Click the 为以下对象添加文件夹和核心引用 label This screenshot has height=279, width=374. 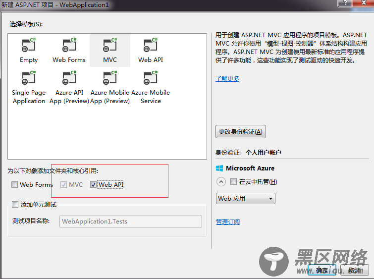[x=53, y=171]
